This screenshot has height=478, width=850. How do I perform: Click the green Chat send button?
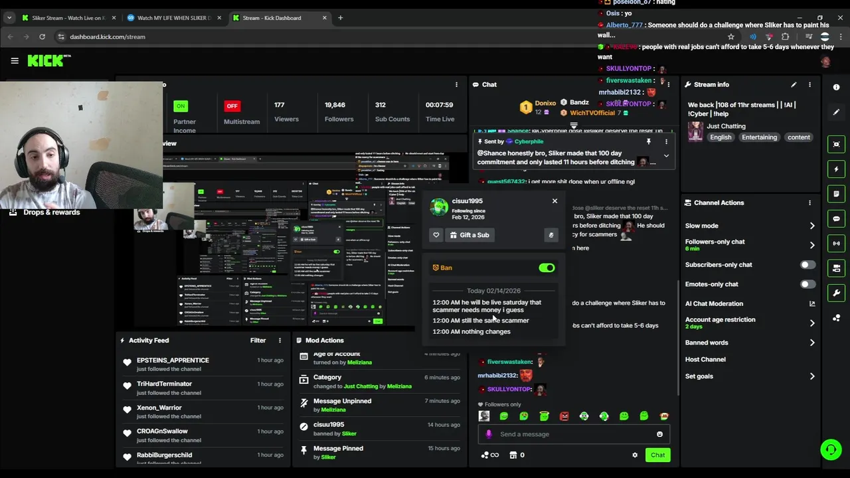(x=657, y=455)
